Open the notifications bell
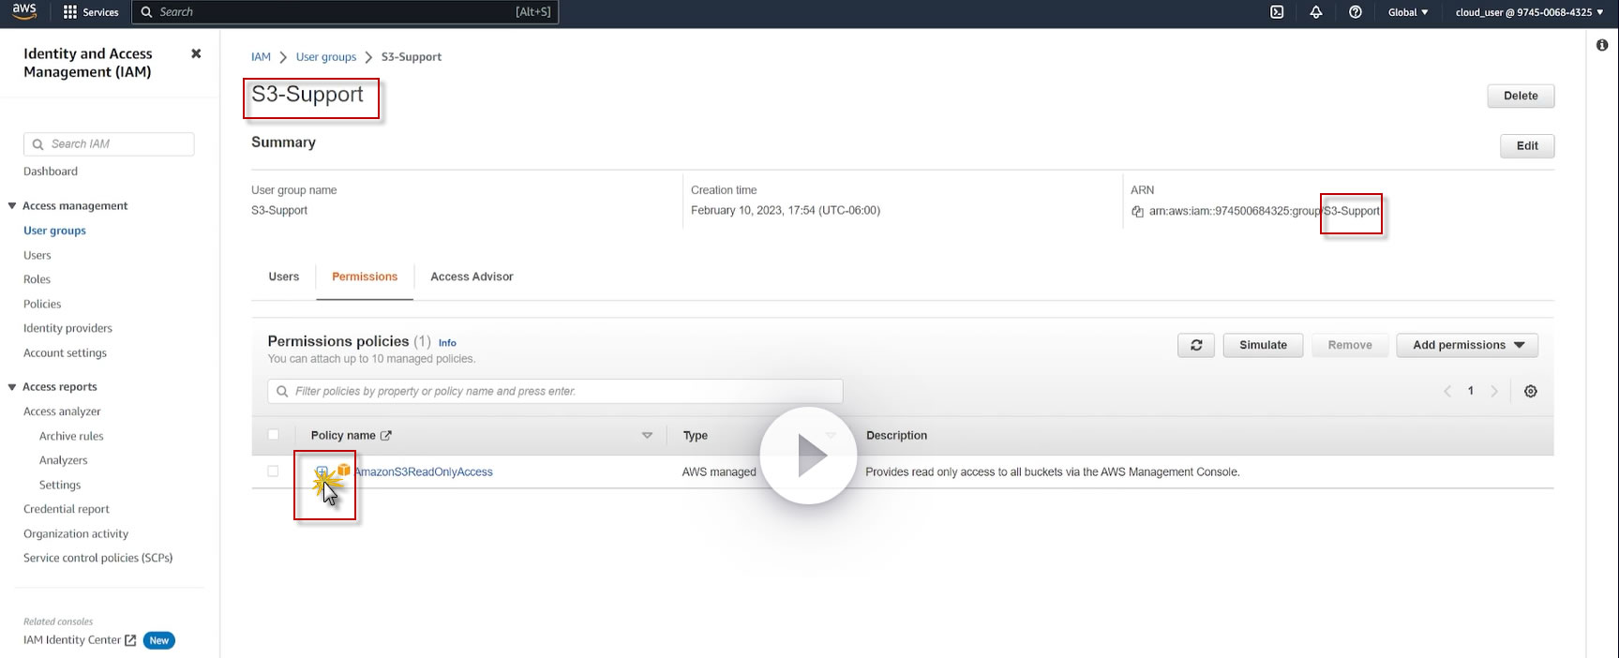 (x=1316, y=12)
